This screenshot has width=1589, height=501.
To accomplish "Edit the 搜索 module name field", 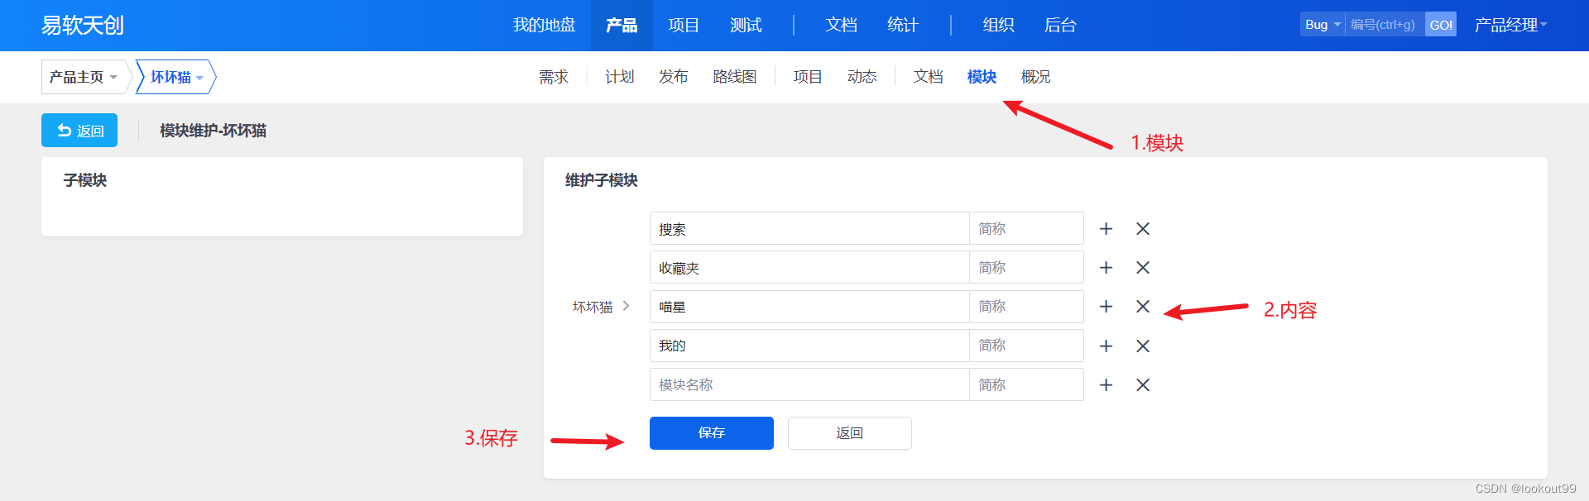I will tap(809, 228).
